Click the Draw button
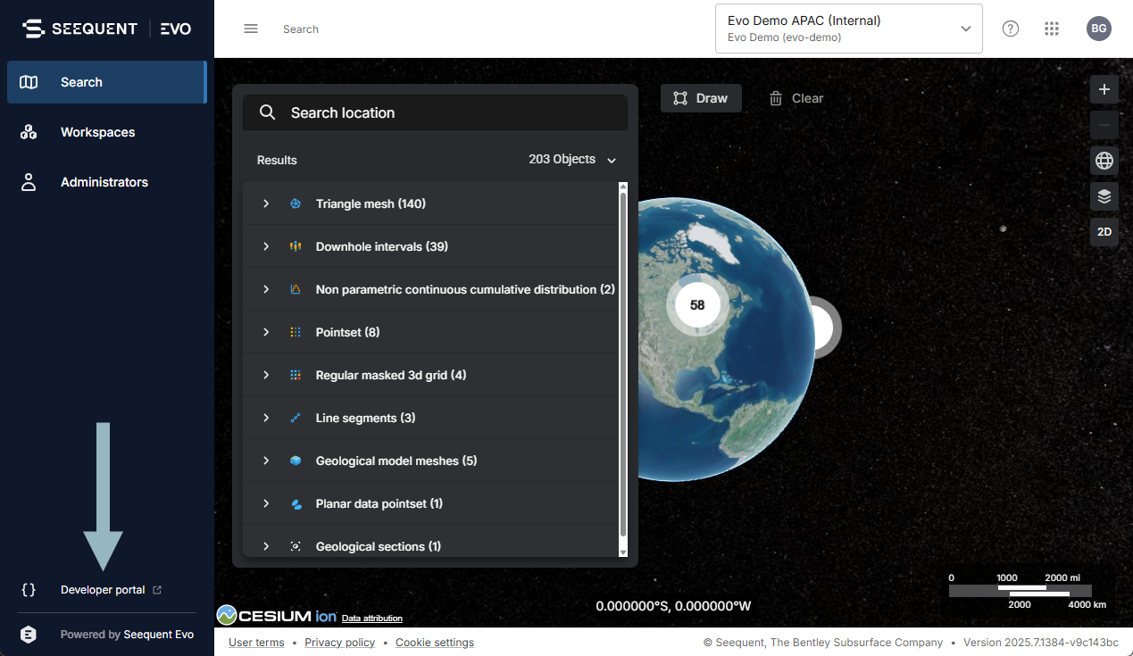 pyautogui.click(x=701, y=98)
